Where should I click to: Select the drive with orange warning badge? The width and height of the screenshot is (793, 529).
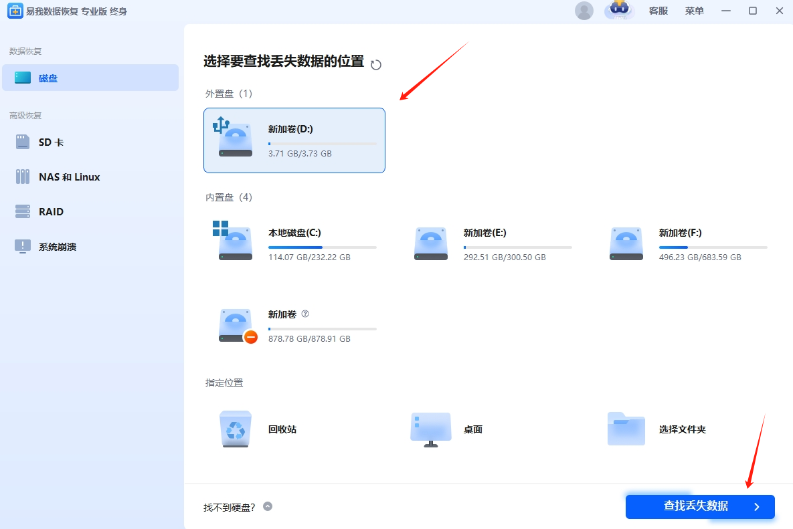[237, 326]
